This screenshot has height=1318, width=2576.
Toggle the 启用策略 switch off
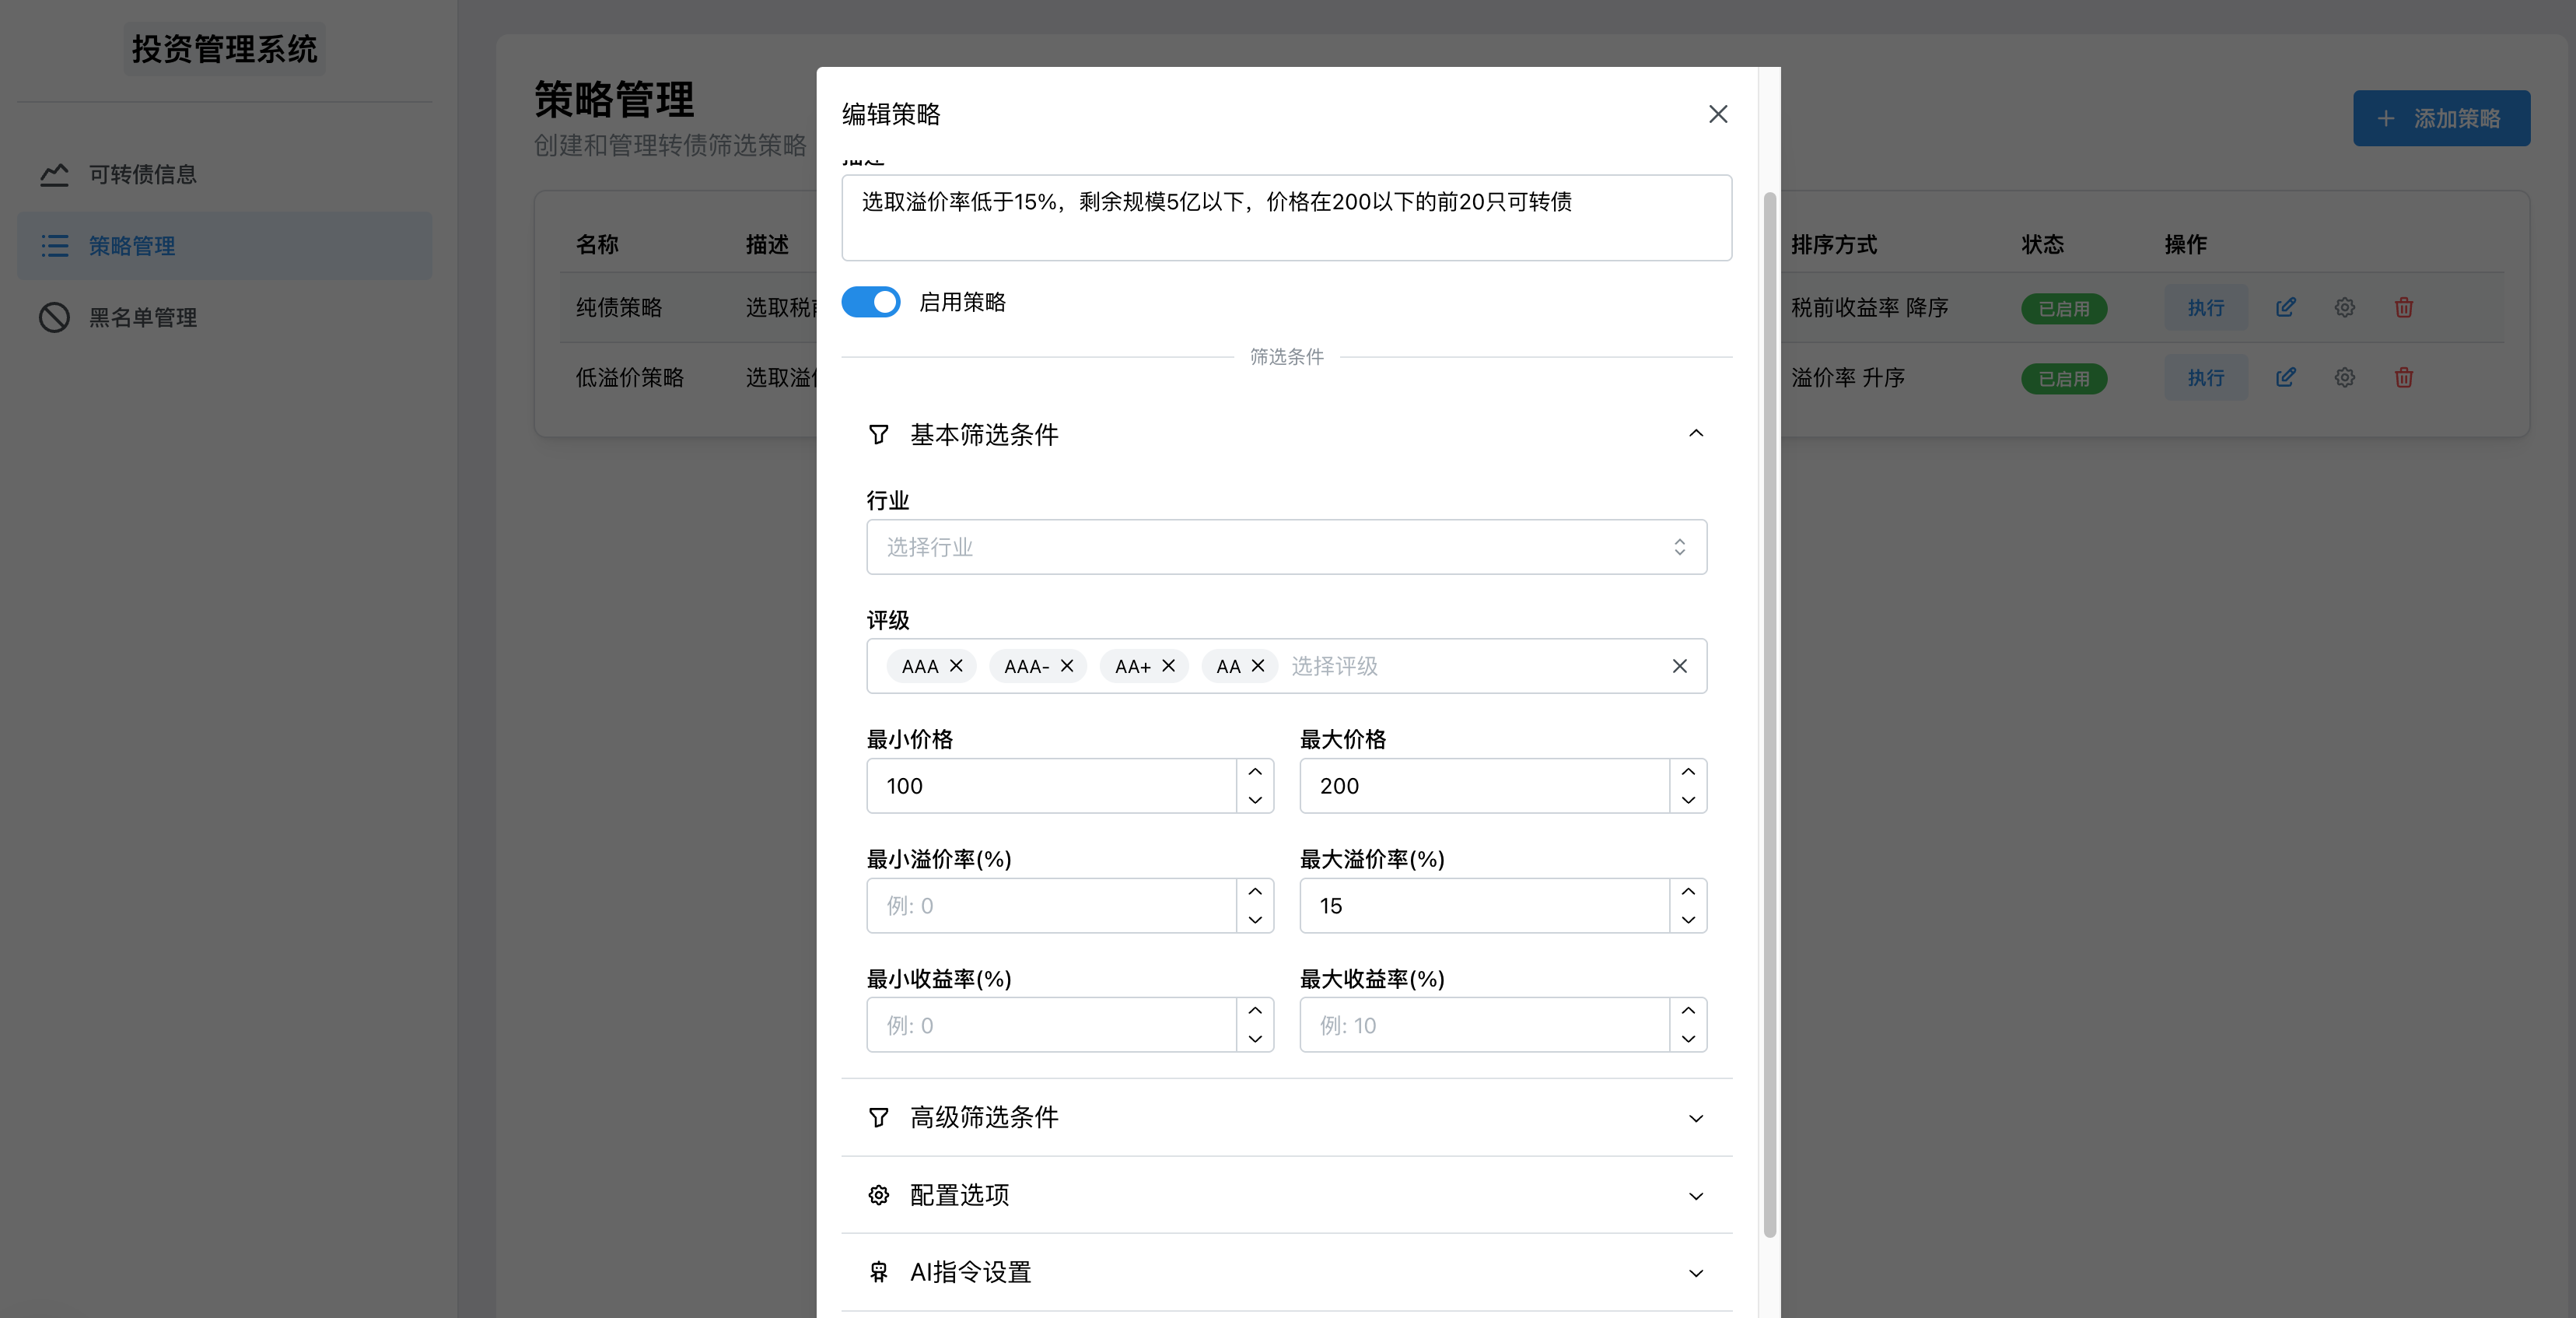pos(870,302)
